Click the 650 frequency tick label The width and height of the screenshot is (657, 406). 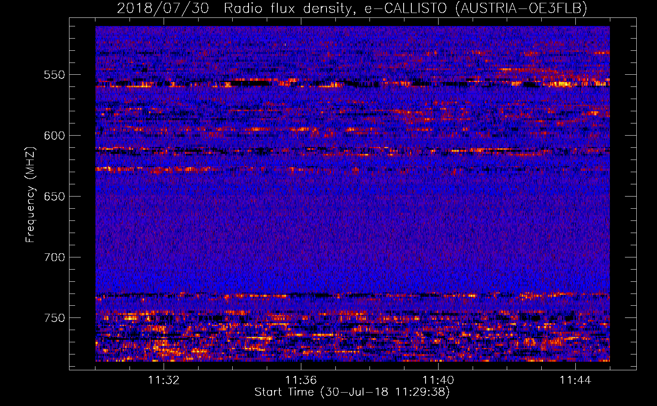tap(54, 197)
